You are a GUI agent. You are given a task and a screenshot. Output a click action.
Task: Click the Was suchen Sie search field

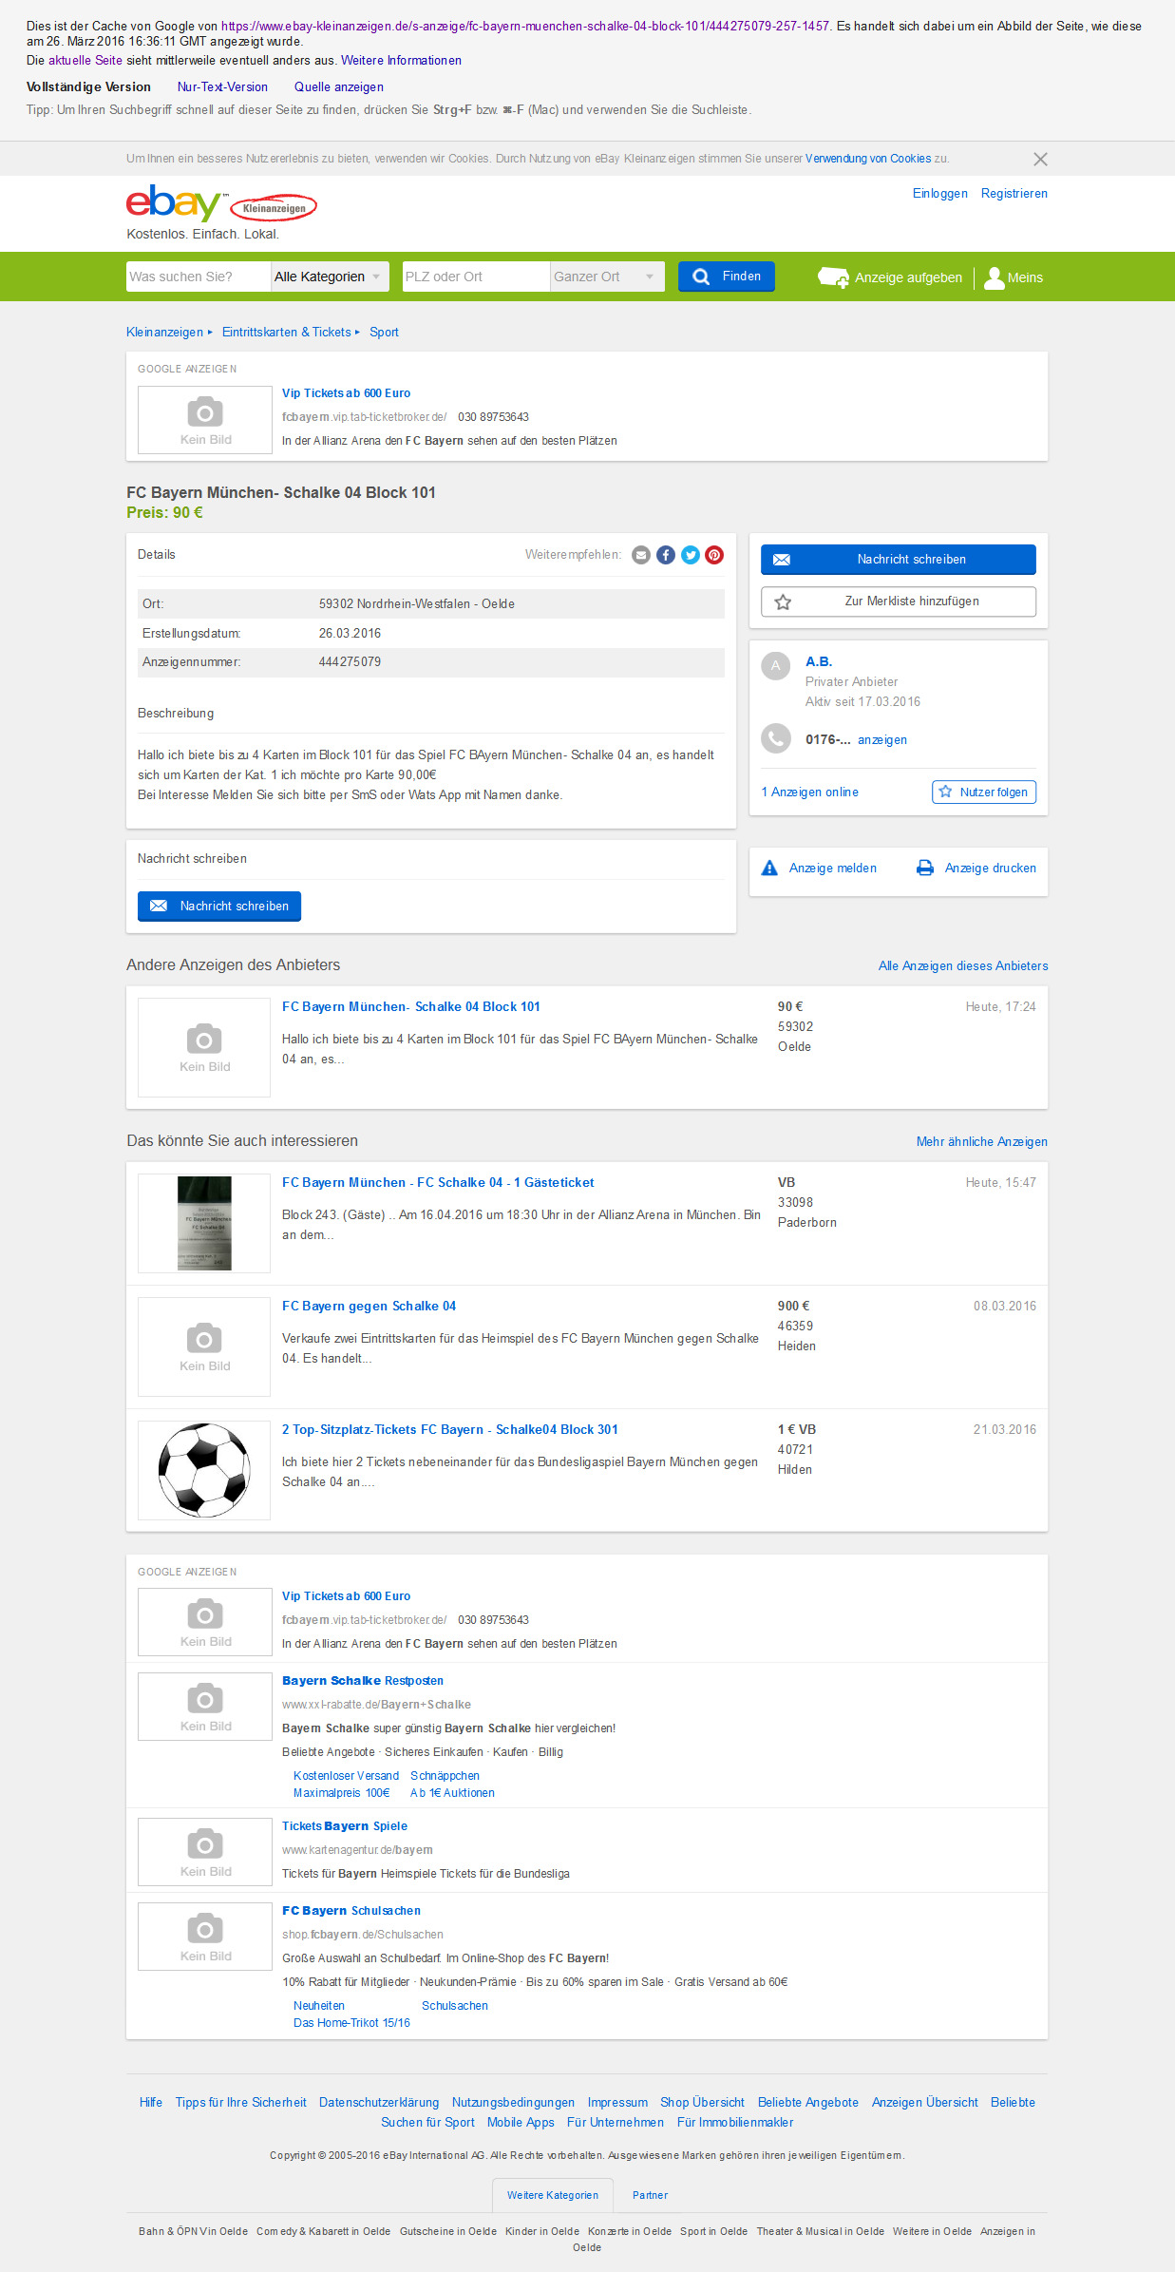point(199,277)
